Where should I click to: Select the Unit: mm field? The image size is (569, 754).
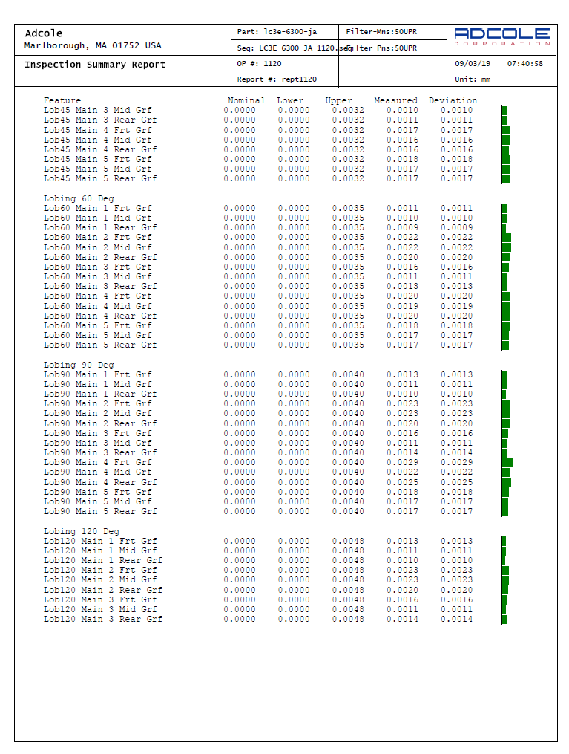click(473, 79)
